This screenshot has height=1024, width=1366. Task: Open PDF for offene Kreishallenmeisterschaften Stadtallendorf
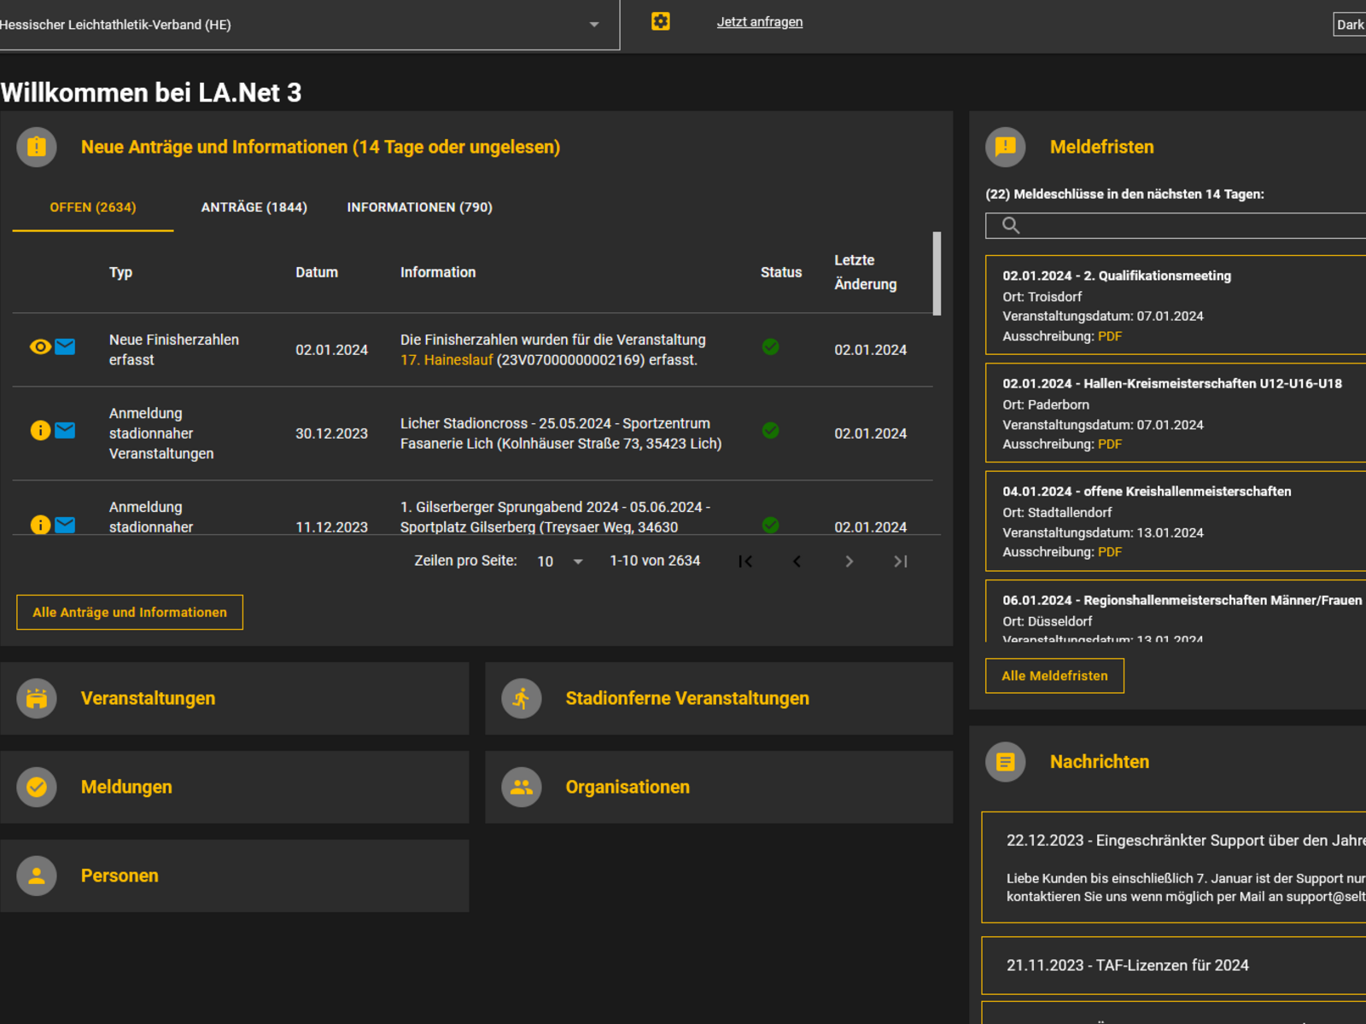click(1110, 552)
